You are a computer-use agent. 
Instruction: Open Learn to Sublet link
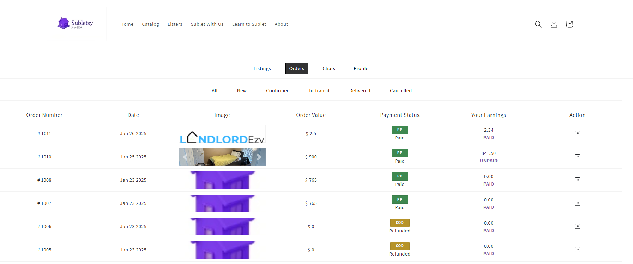(x=249, y=24)
